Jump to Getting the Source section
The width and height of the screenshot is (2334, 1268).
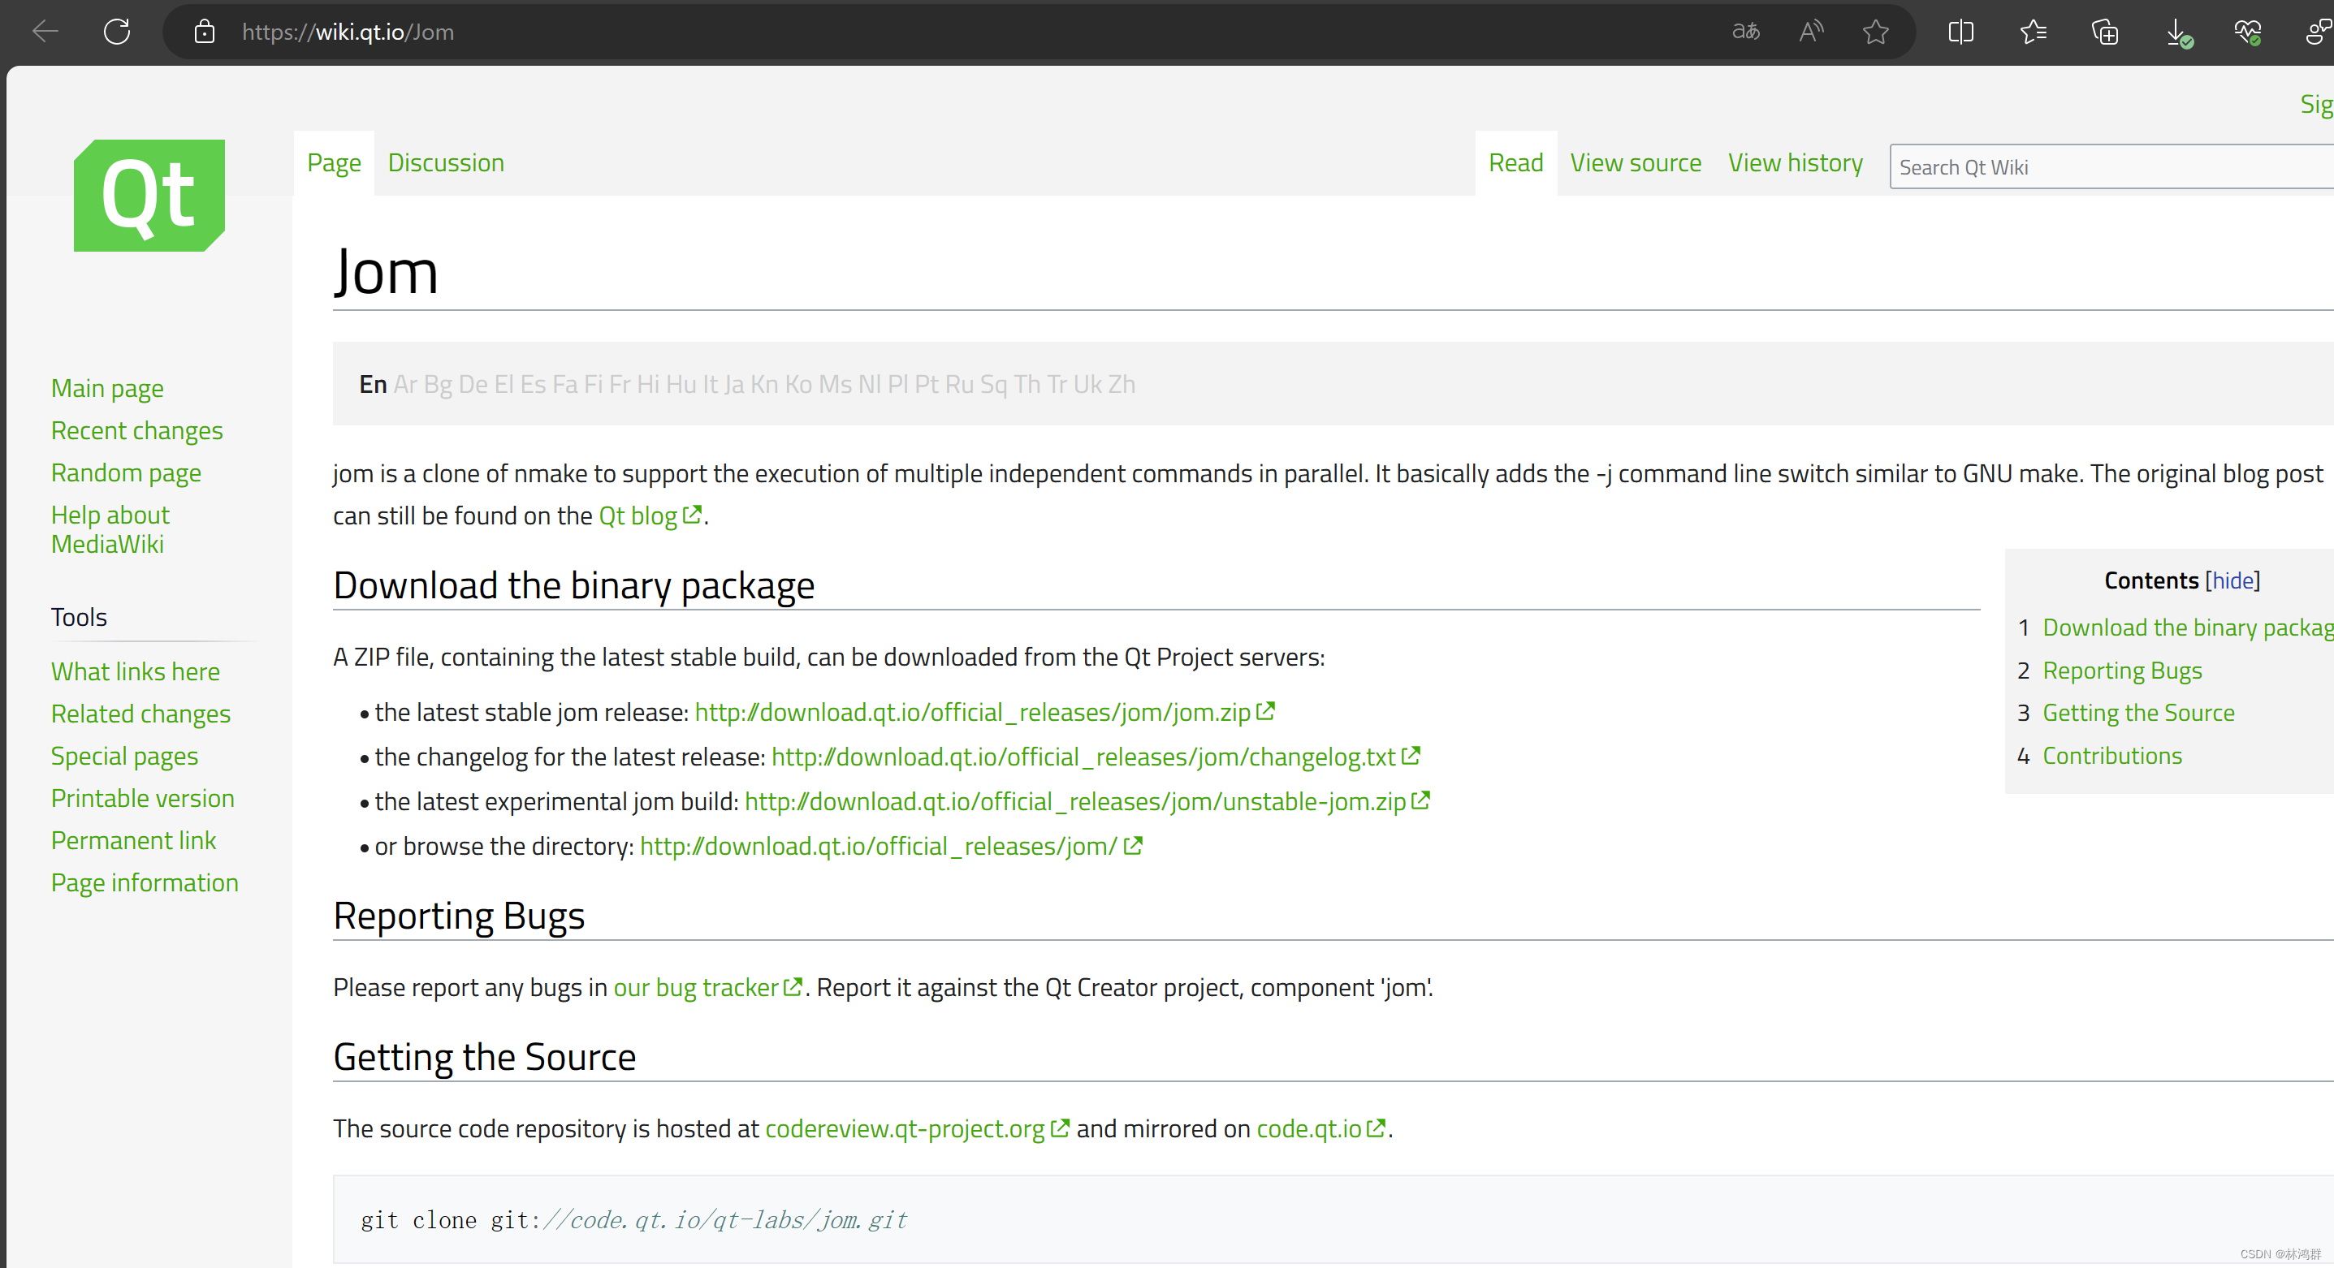tap(2138, 713)
